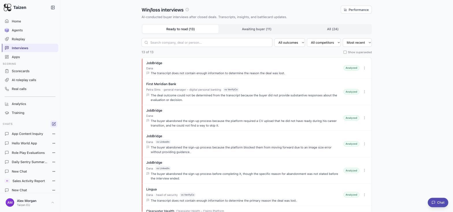Viewport: 453px width, 212px height.
Task: Open the Performance view
Action: 356,10
